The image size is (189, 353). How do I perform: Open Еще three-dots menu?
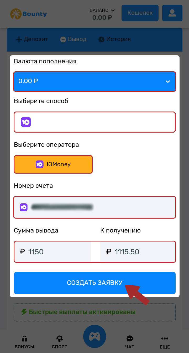(165, 339)
